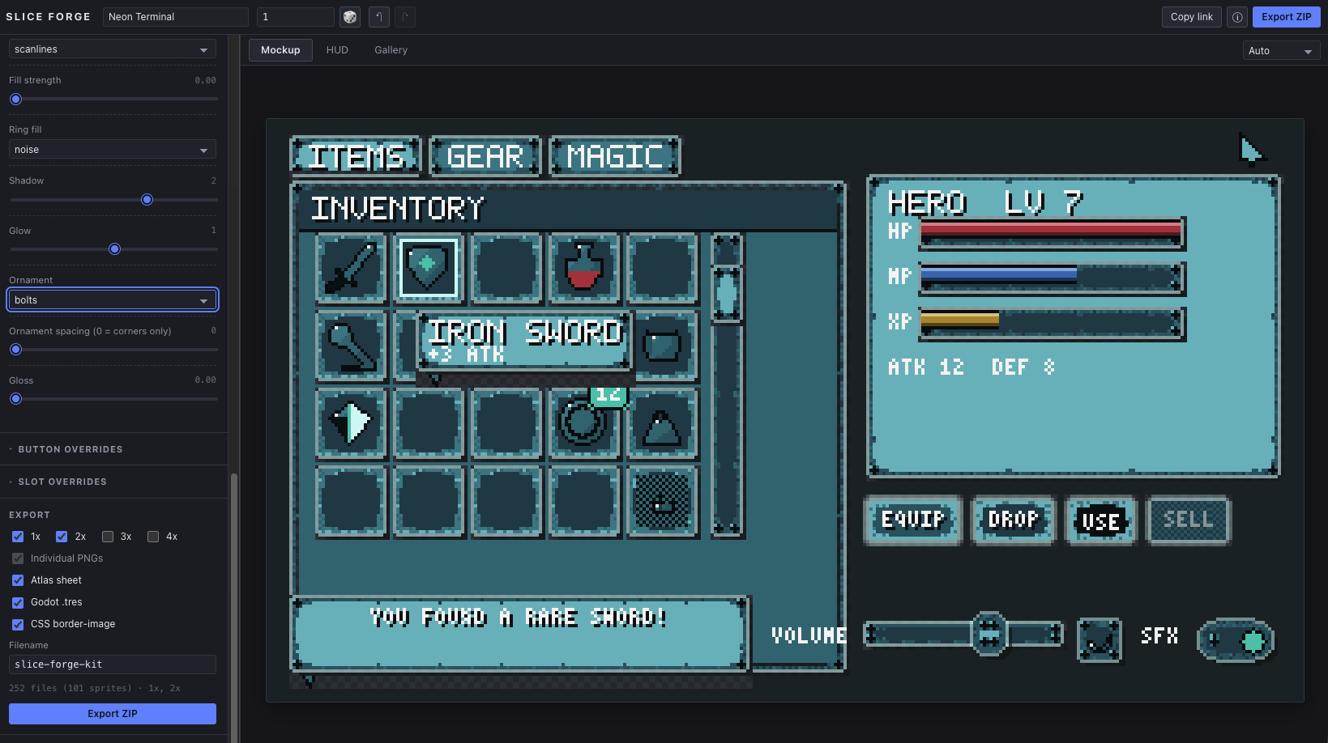Open the Ornament dropdown showing bolts
1328x743 pixels.
click(113, 300)
